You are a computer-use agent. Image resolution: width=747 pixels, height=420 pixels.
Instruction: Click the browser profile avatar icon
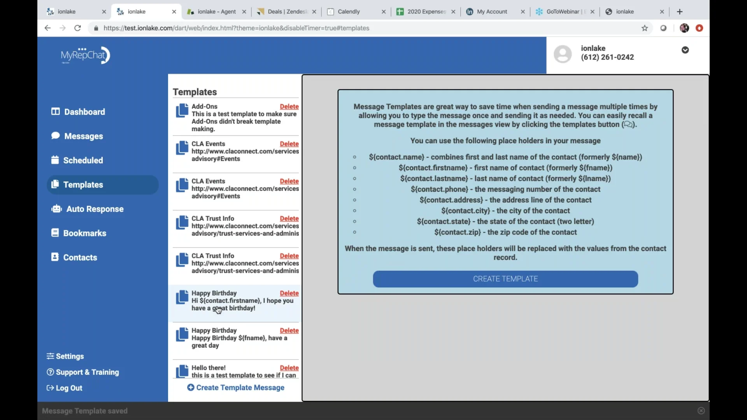click(x=684, y=28)
